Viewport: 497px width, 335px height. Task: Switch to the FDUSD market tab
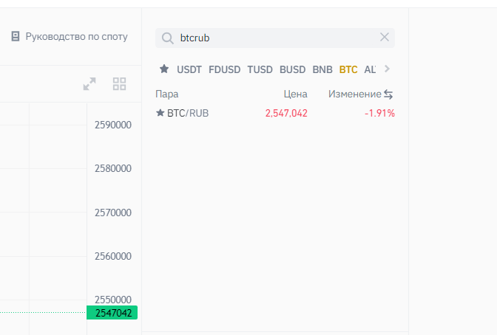[225, 69]
